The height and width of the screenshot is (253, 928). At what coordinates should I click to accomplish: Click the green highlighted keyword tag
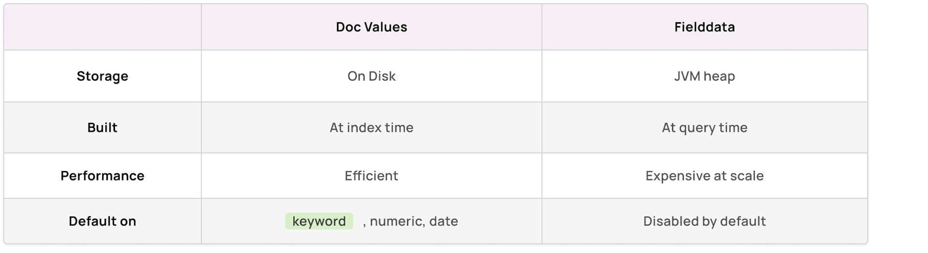[319, 221]
